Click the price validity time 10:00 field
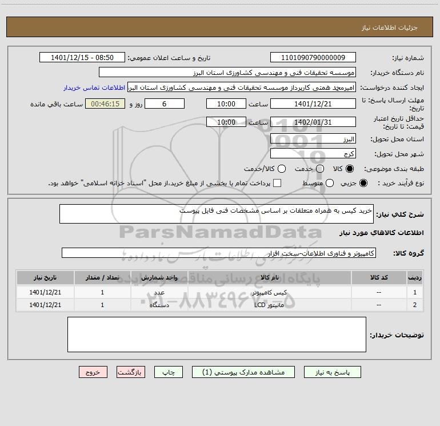This screenshot has width=440, height=426. [x=226, y=122]
